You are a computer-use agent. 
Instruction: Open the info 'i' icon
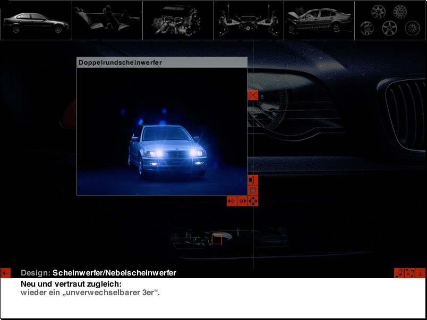(420, 273)
